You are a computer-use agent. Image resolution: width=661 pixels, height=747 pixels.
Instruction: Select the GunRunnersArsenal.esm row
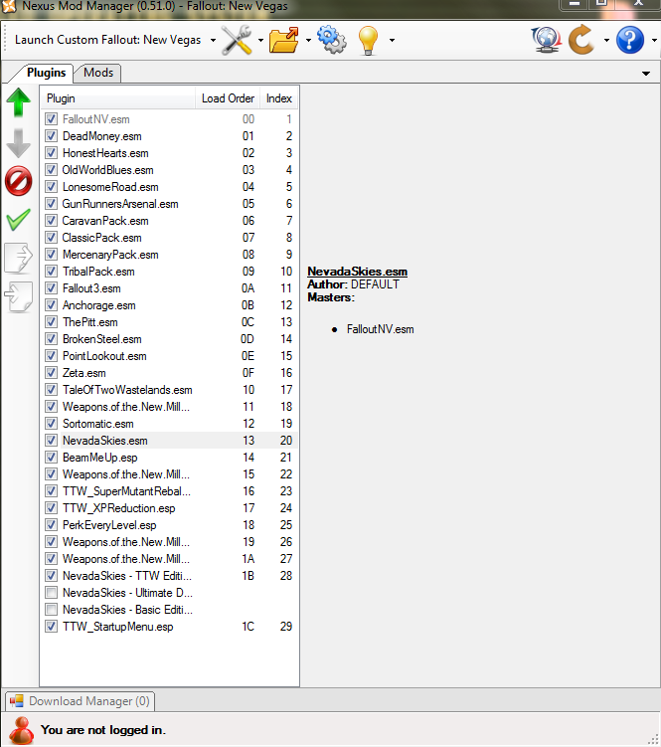[169, 204]
